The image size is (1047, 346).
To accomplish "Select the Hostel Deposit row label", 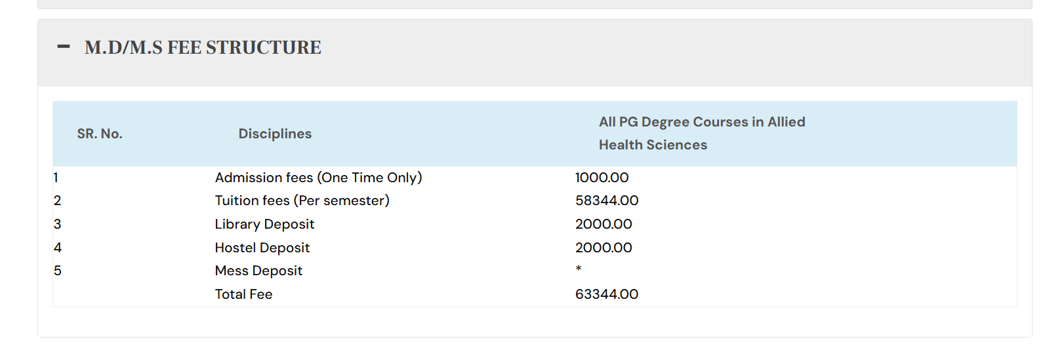I will coord(262,248).
